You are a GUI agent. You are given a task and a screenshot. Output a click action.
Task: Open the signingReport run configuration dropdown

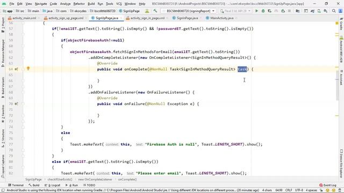pyautogui.click(x=188, y=11)
